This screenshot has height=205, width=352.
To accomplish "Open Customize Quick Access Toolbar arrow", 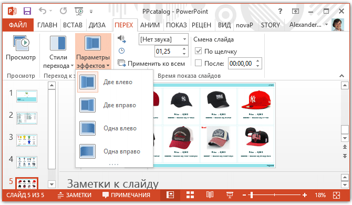I will [91, 11].
